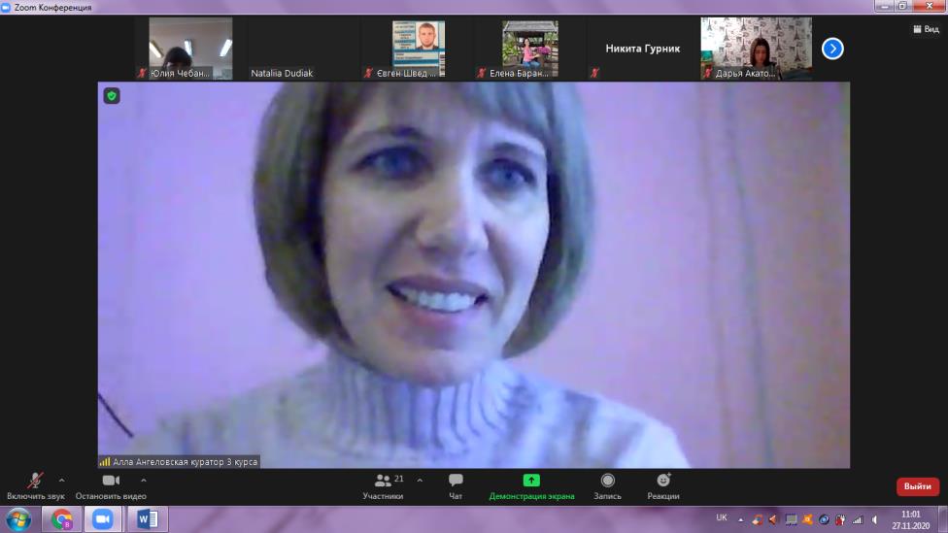Image resolution: width=948 pixels, height=533 pixels.
Task: Open network signal tray icon
Action: (x=858, y=519)
